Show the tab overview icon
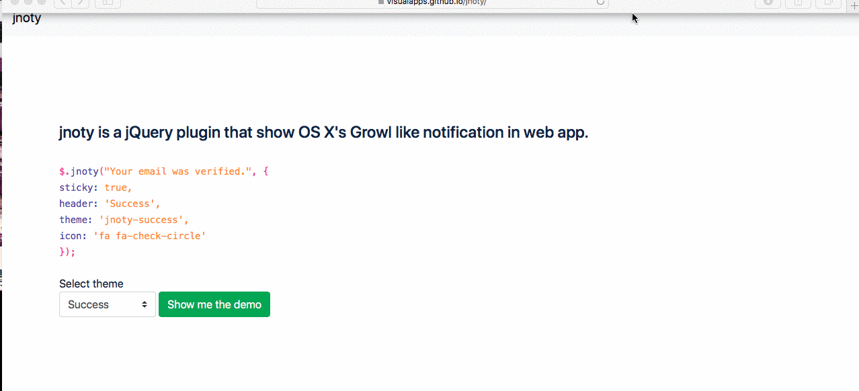Screen dimensions: 859x391 click(x=829, y=3)
